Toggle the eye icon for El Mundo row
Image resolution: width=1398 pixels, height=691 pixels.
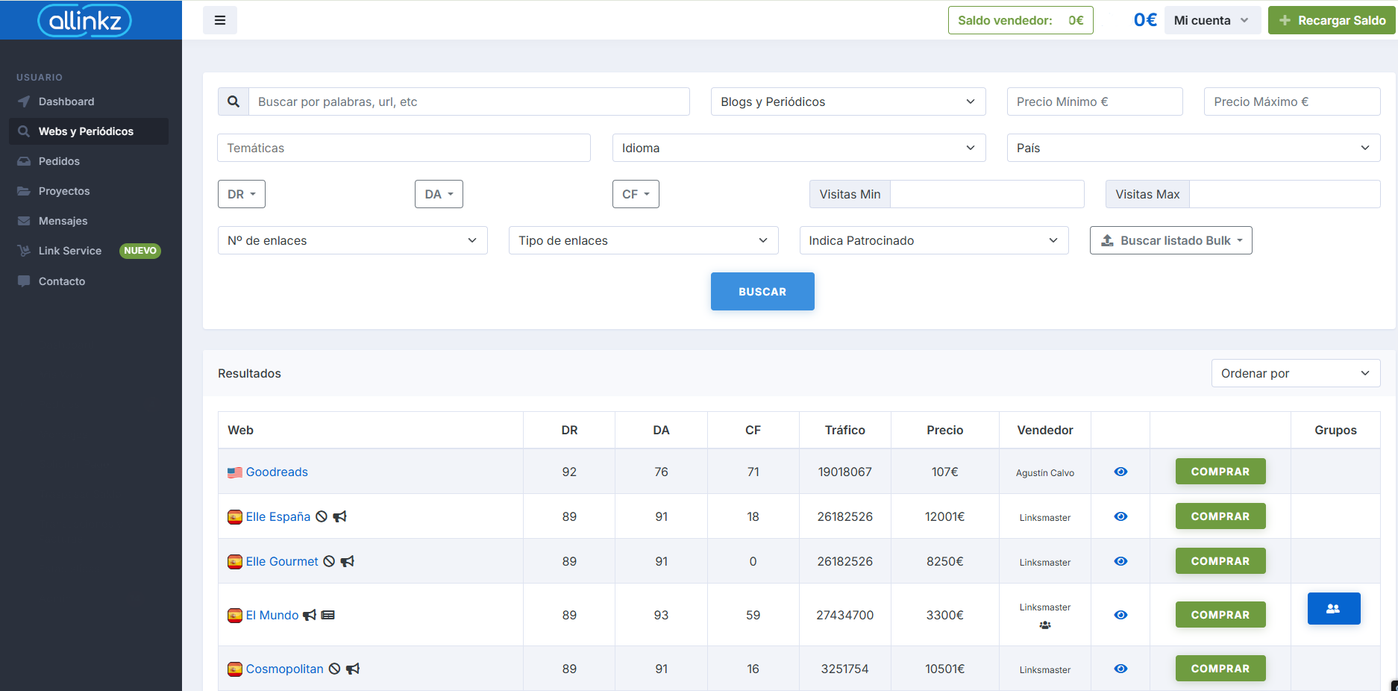tap(1120, 615)
